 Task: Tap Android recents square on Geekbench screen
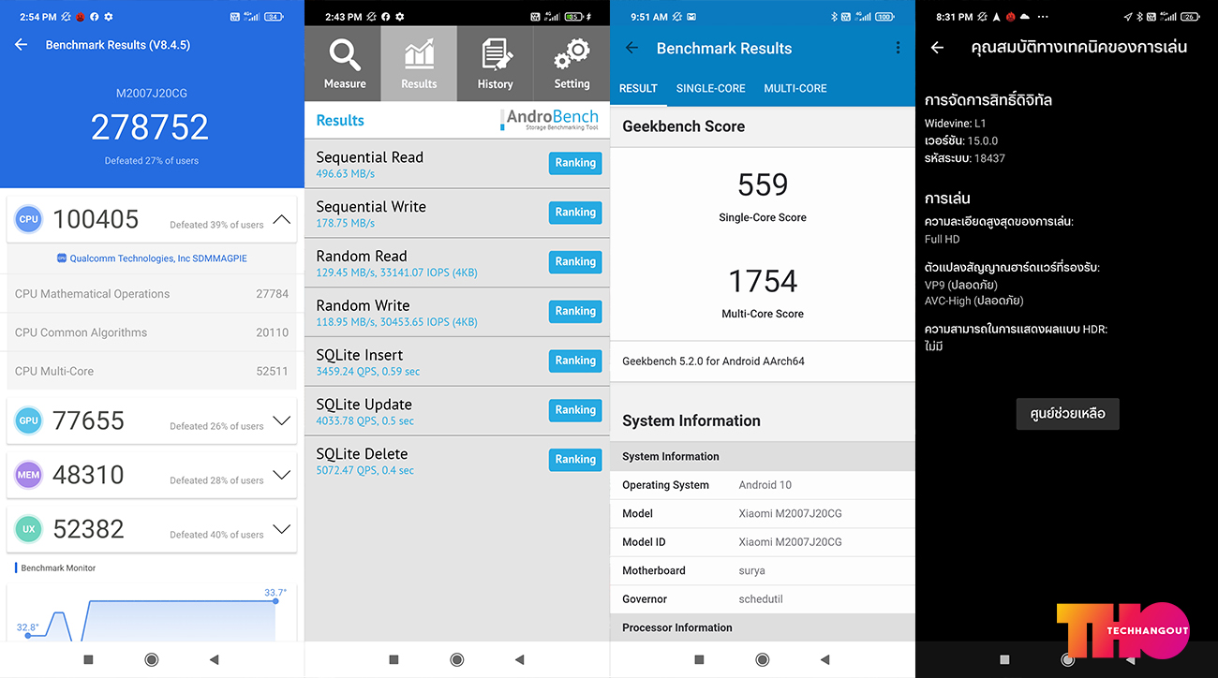point(699,659)
